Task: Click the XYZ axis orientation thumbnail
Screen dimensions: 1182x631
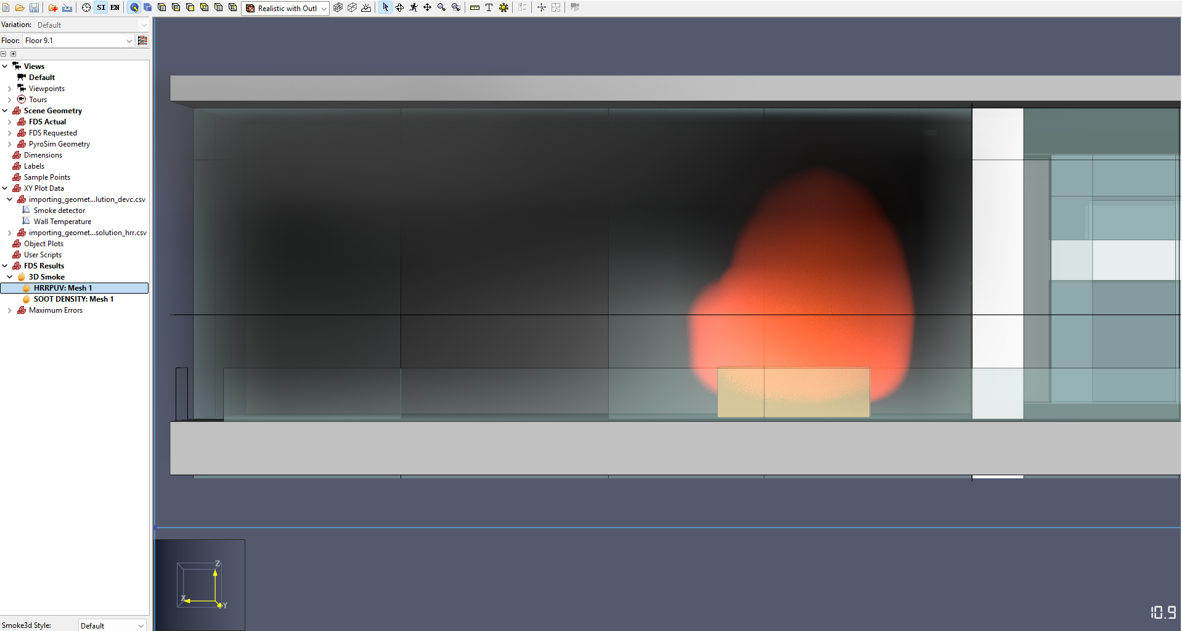Action: click(x=200, y=585)
